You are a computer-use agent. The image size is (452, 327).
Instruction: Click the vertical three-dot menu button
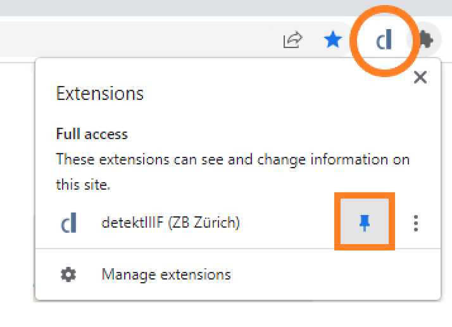click(416, 223)
